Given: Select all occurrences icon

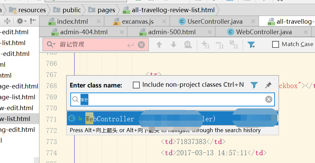Looking at the screenshot, I should point(234,45).
